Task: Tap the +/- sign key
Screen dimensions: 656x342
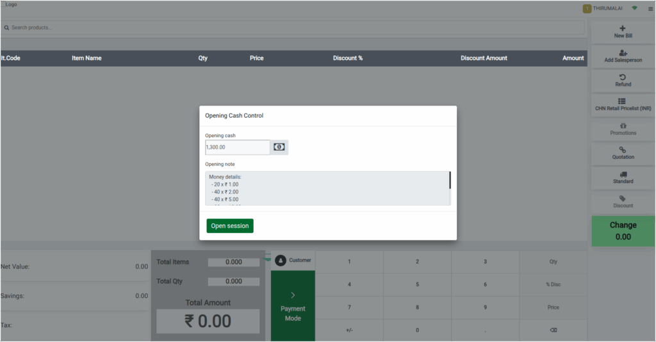Action: point(349,330)
